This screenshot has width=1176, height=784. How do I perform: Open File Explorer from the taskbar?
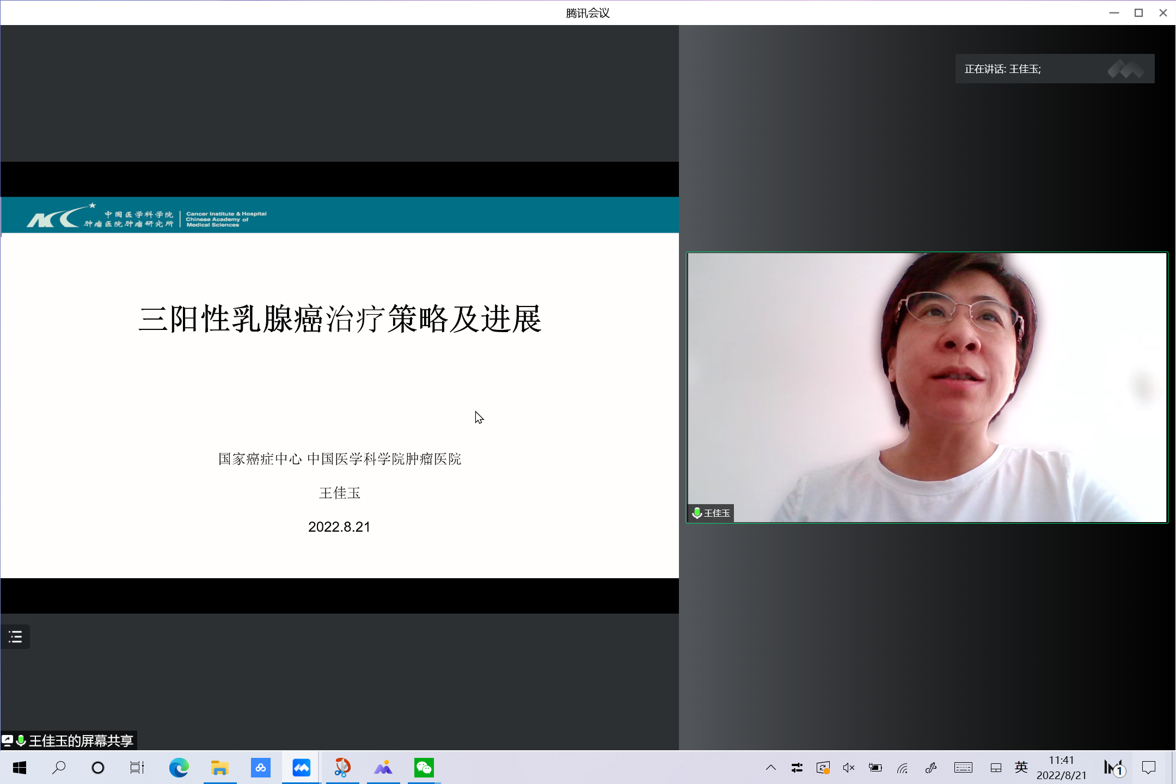[220, 768]
